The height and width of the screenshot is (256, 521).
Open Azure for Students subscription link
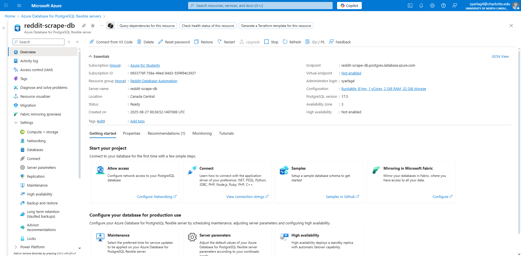pos(145,66)
